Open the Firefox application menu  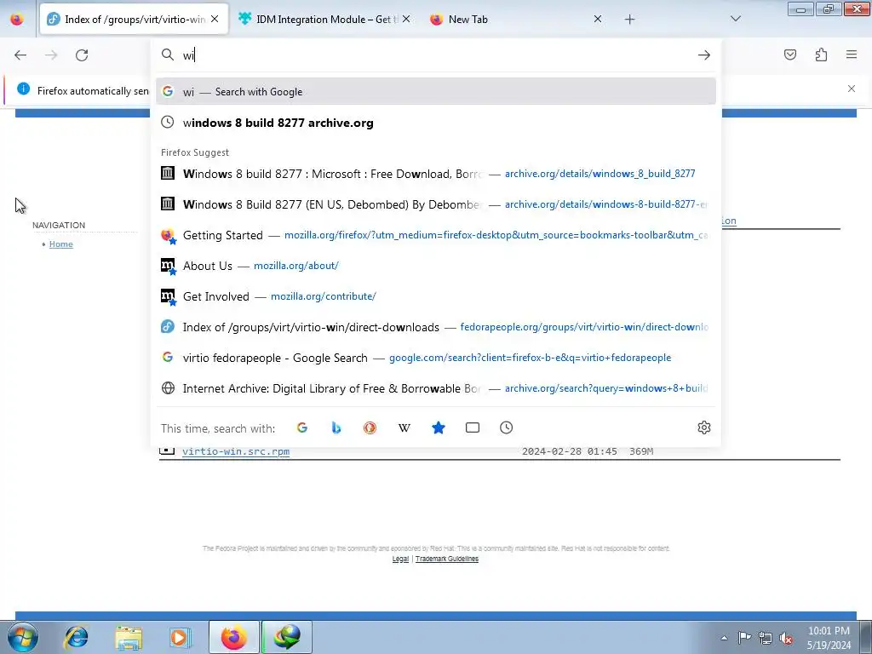pos(852,54)
